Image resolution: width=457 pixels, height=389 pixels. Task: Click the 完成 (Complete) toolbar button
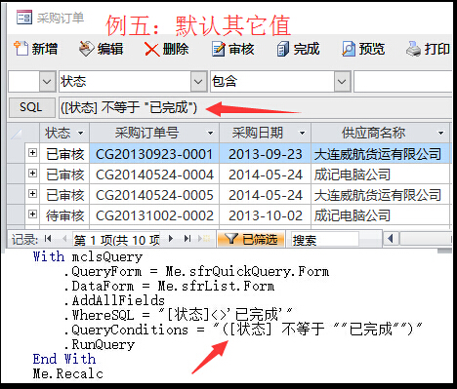(x=298, y=49)
